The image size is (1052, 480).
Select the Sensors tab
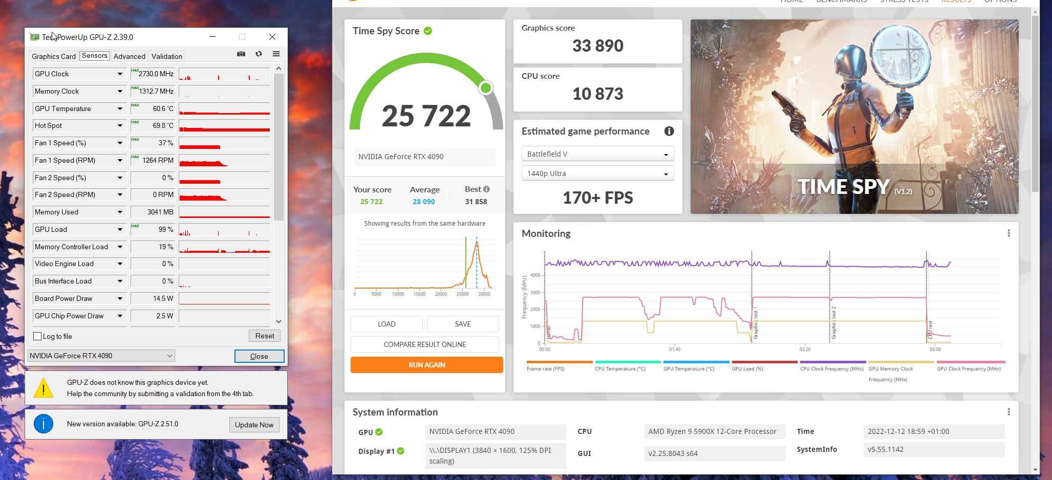click(x=95, y=55)
